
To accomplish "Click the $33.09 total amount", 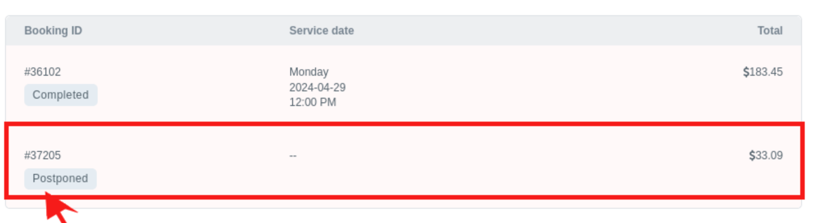I will pyautogui.click(x=766, y=156).
